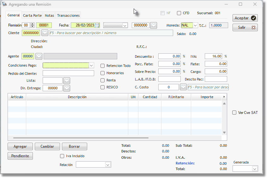Screen dimensions: 267x178
Task: Click the Pendiente button
Action: pyautogui.click(x=20, y=156)
